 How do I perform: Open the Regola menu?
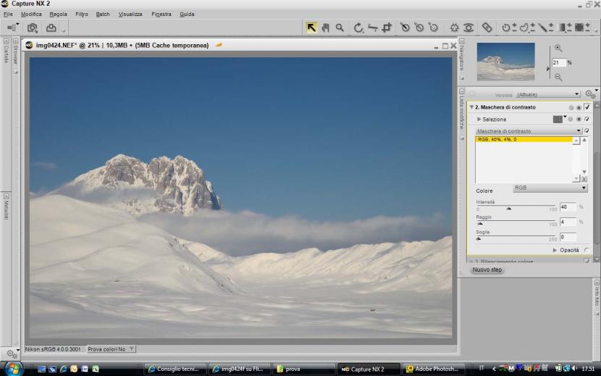pyautogui.click(x=58, y=14)
